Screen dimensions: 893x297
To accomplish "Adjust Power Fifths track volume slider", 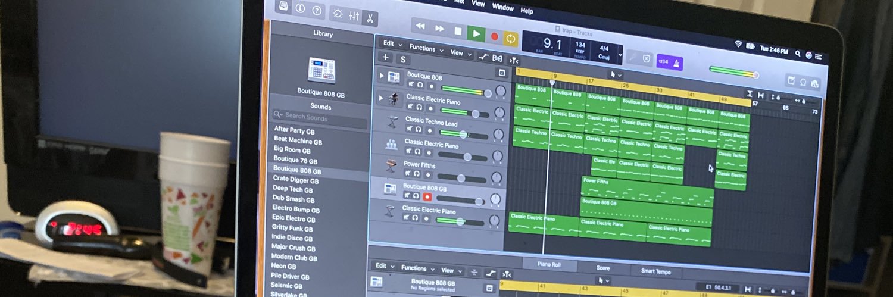I will pyautogui.click(x=462, y=178).
